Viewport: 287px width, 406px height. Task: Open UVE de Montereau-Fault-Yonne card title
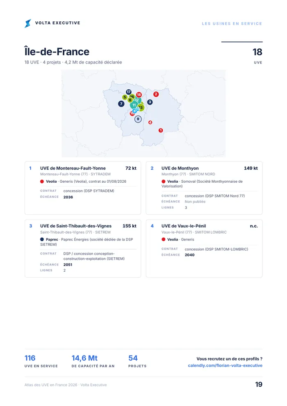pyautogui.click(x=73, y=168)
